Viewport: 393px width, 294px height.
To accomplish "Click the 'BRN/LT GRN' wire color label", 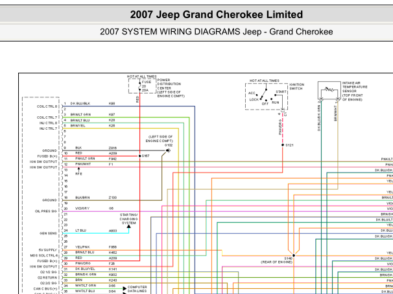I will [x=80, y=114].
